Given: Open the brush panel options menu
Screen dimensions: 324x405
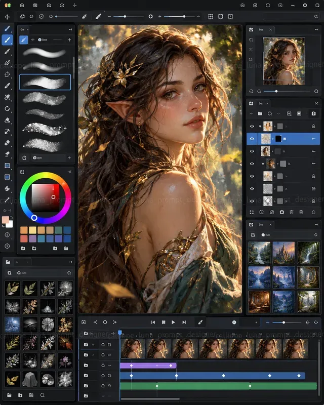Looking at the screenshot, I should coord(70,29).
